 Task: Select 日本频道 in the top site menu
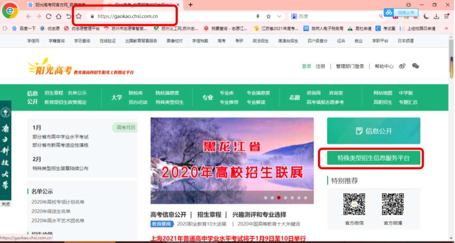pos(406,40)
